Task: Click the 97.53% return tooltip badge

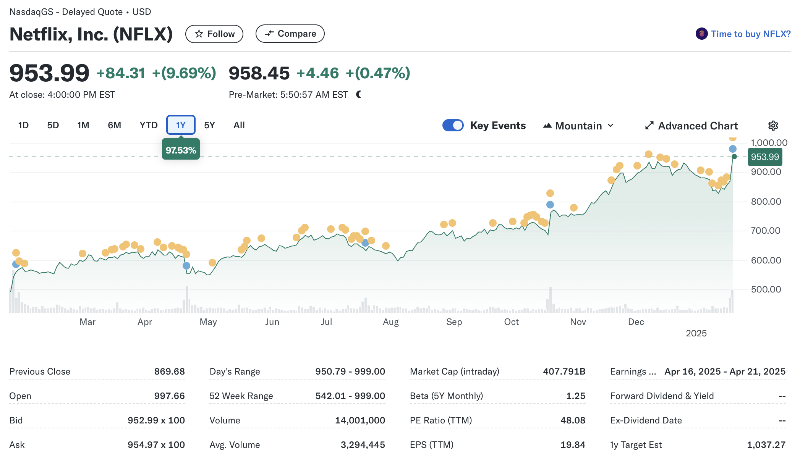Action: coord(181,150)
